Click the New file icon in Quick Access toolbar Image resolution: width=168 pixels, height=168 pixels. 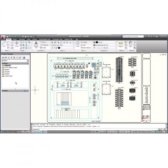click(x=8, y=37)
